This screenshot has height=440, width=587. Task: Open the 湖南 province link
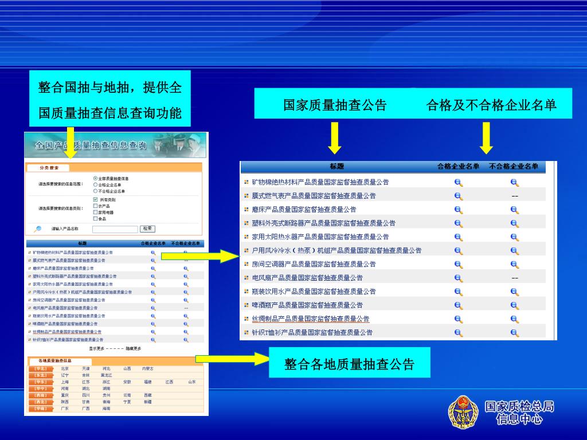tap(106, 389)
